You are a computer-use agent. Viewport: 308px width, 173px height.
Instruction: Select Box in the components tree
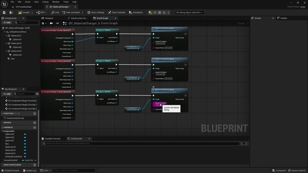tap(13, 59)
